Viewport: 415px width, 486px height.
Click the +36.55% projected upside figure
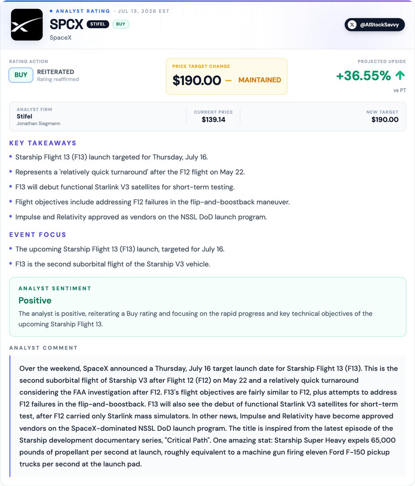(x=364, y=76)
